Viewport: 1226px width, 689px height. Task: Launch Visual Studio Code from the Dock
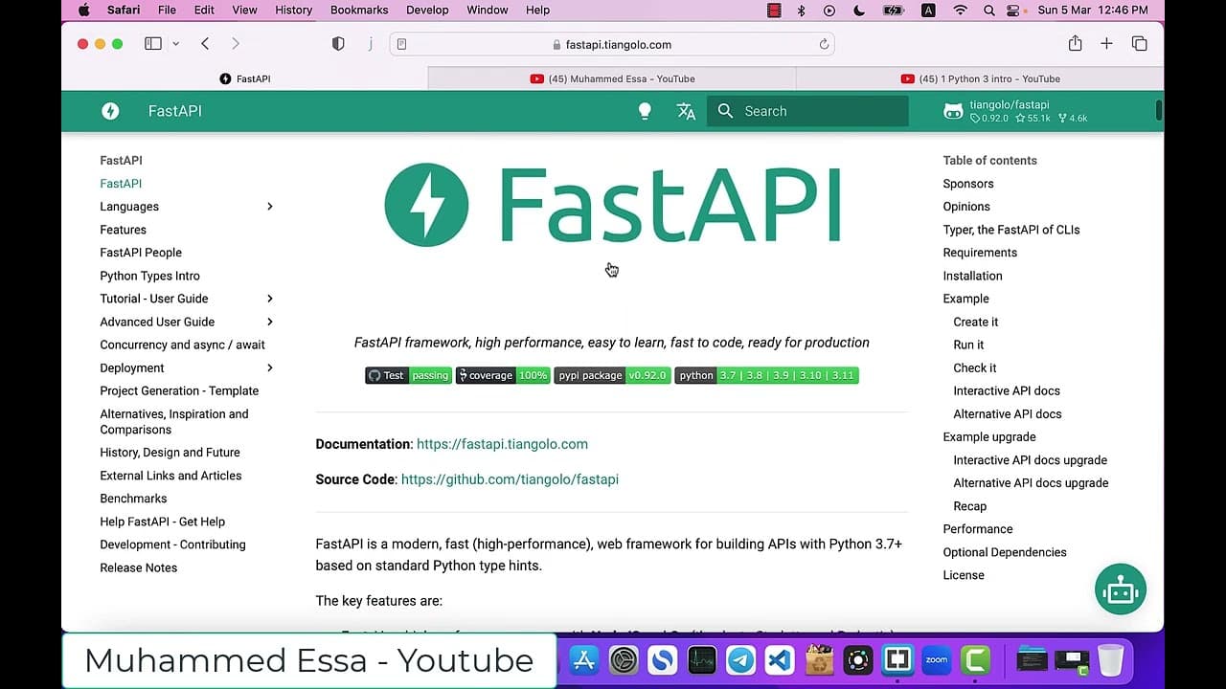pos(780,660)
